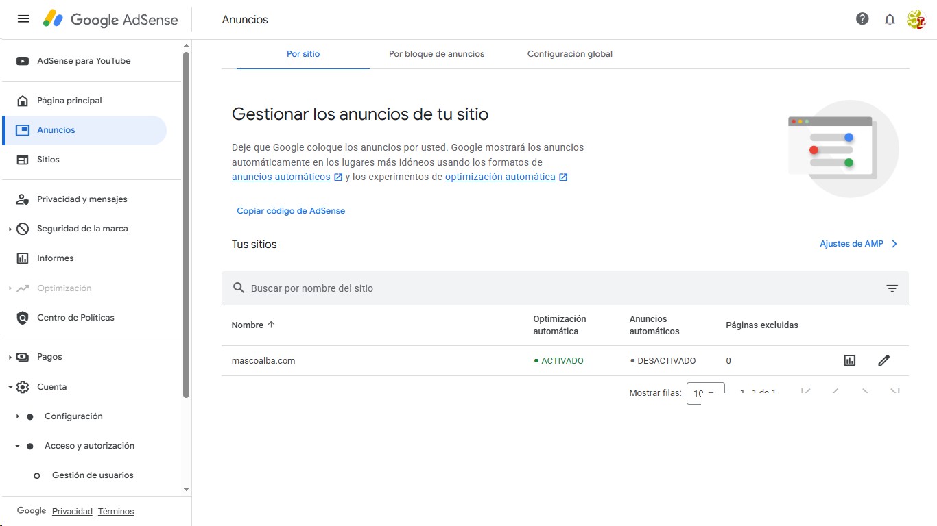Open the chevron beside Ajustes de AMP
This screenshot has height=526, width=937.
coord(894,244)
